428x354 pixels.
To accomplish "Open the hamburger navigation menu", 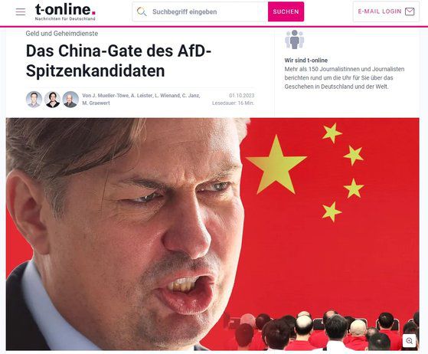I will click(21, 11).
